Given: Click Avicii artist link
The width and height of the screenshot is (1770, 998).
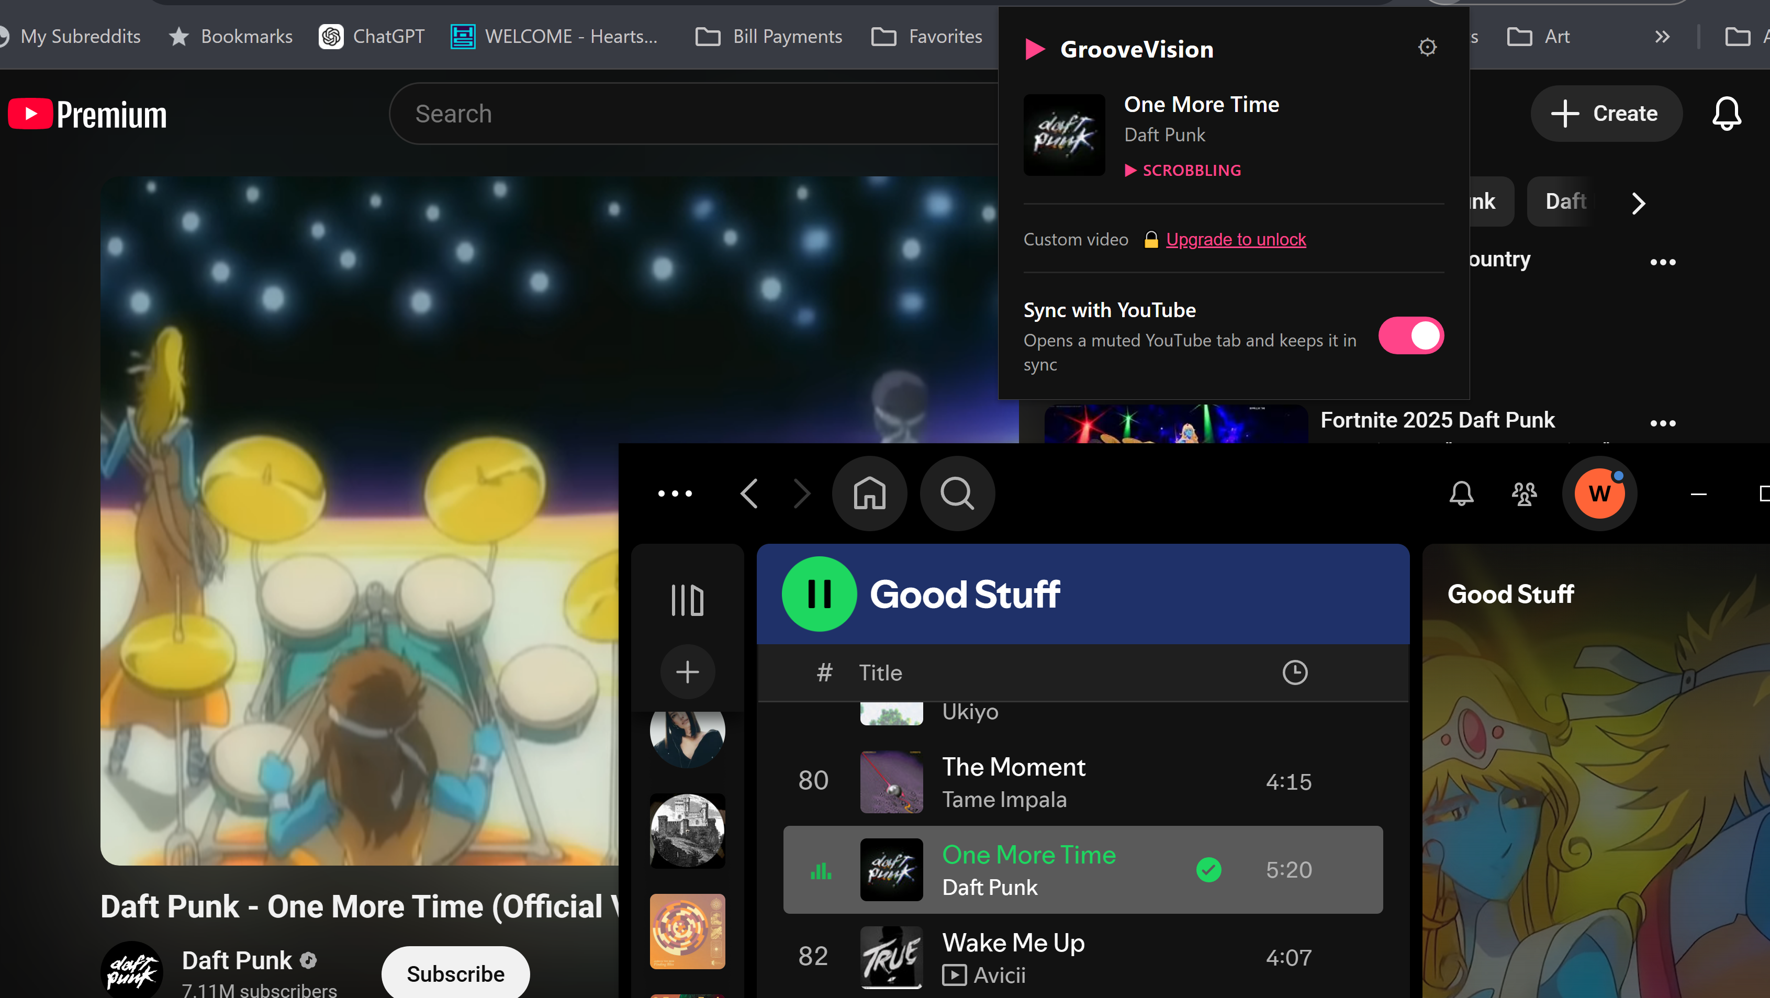Looking at the screenshot, I should [999, 975].
